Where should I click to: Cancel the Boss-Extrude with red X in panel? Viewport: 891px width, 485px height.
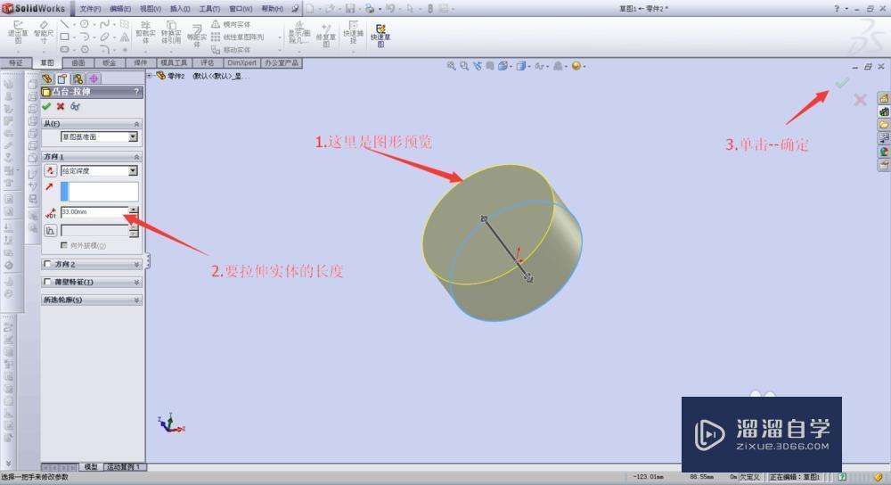(x=61, y=106)
